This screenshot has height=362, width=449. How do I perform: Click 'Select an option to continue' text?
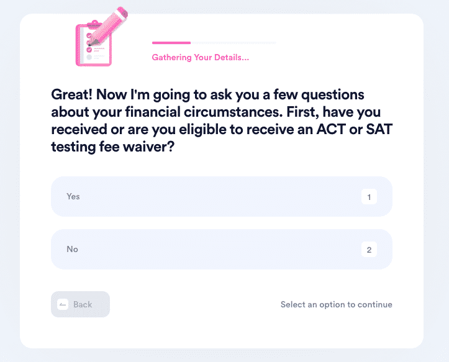(x=337, y=304)
